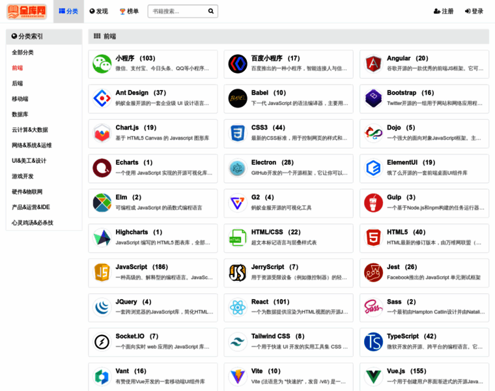Click the Vite logo icon
This screenshot has height=391, width=495.
tap(238, 377)
